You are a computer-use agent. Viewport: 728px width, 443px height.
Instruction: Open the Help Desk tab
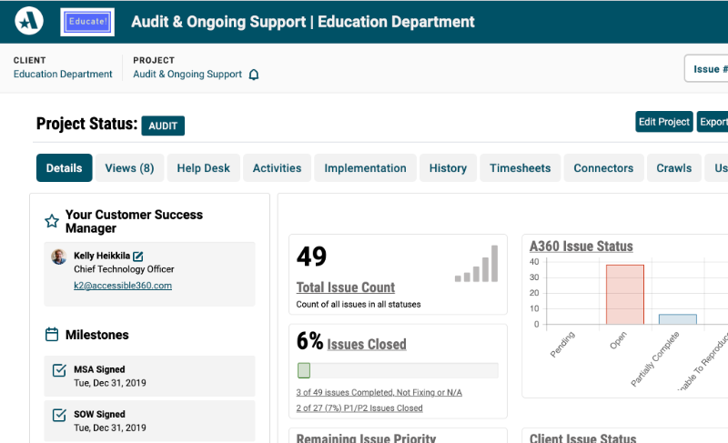(203, 168)
